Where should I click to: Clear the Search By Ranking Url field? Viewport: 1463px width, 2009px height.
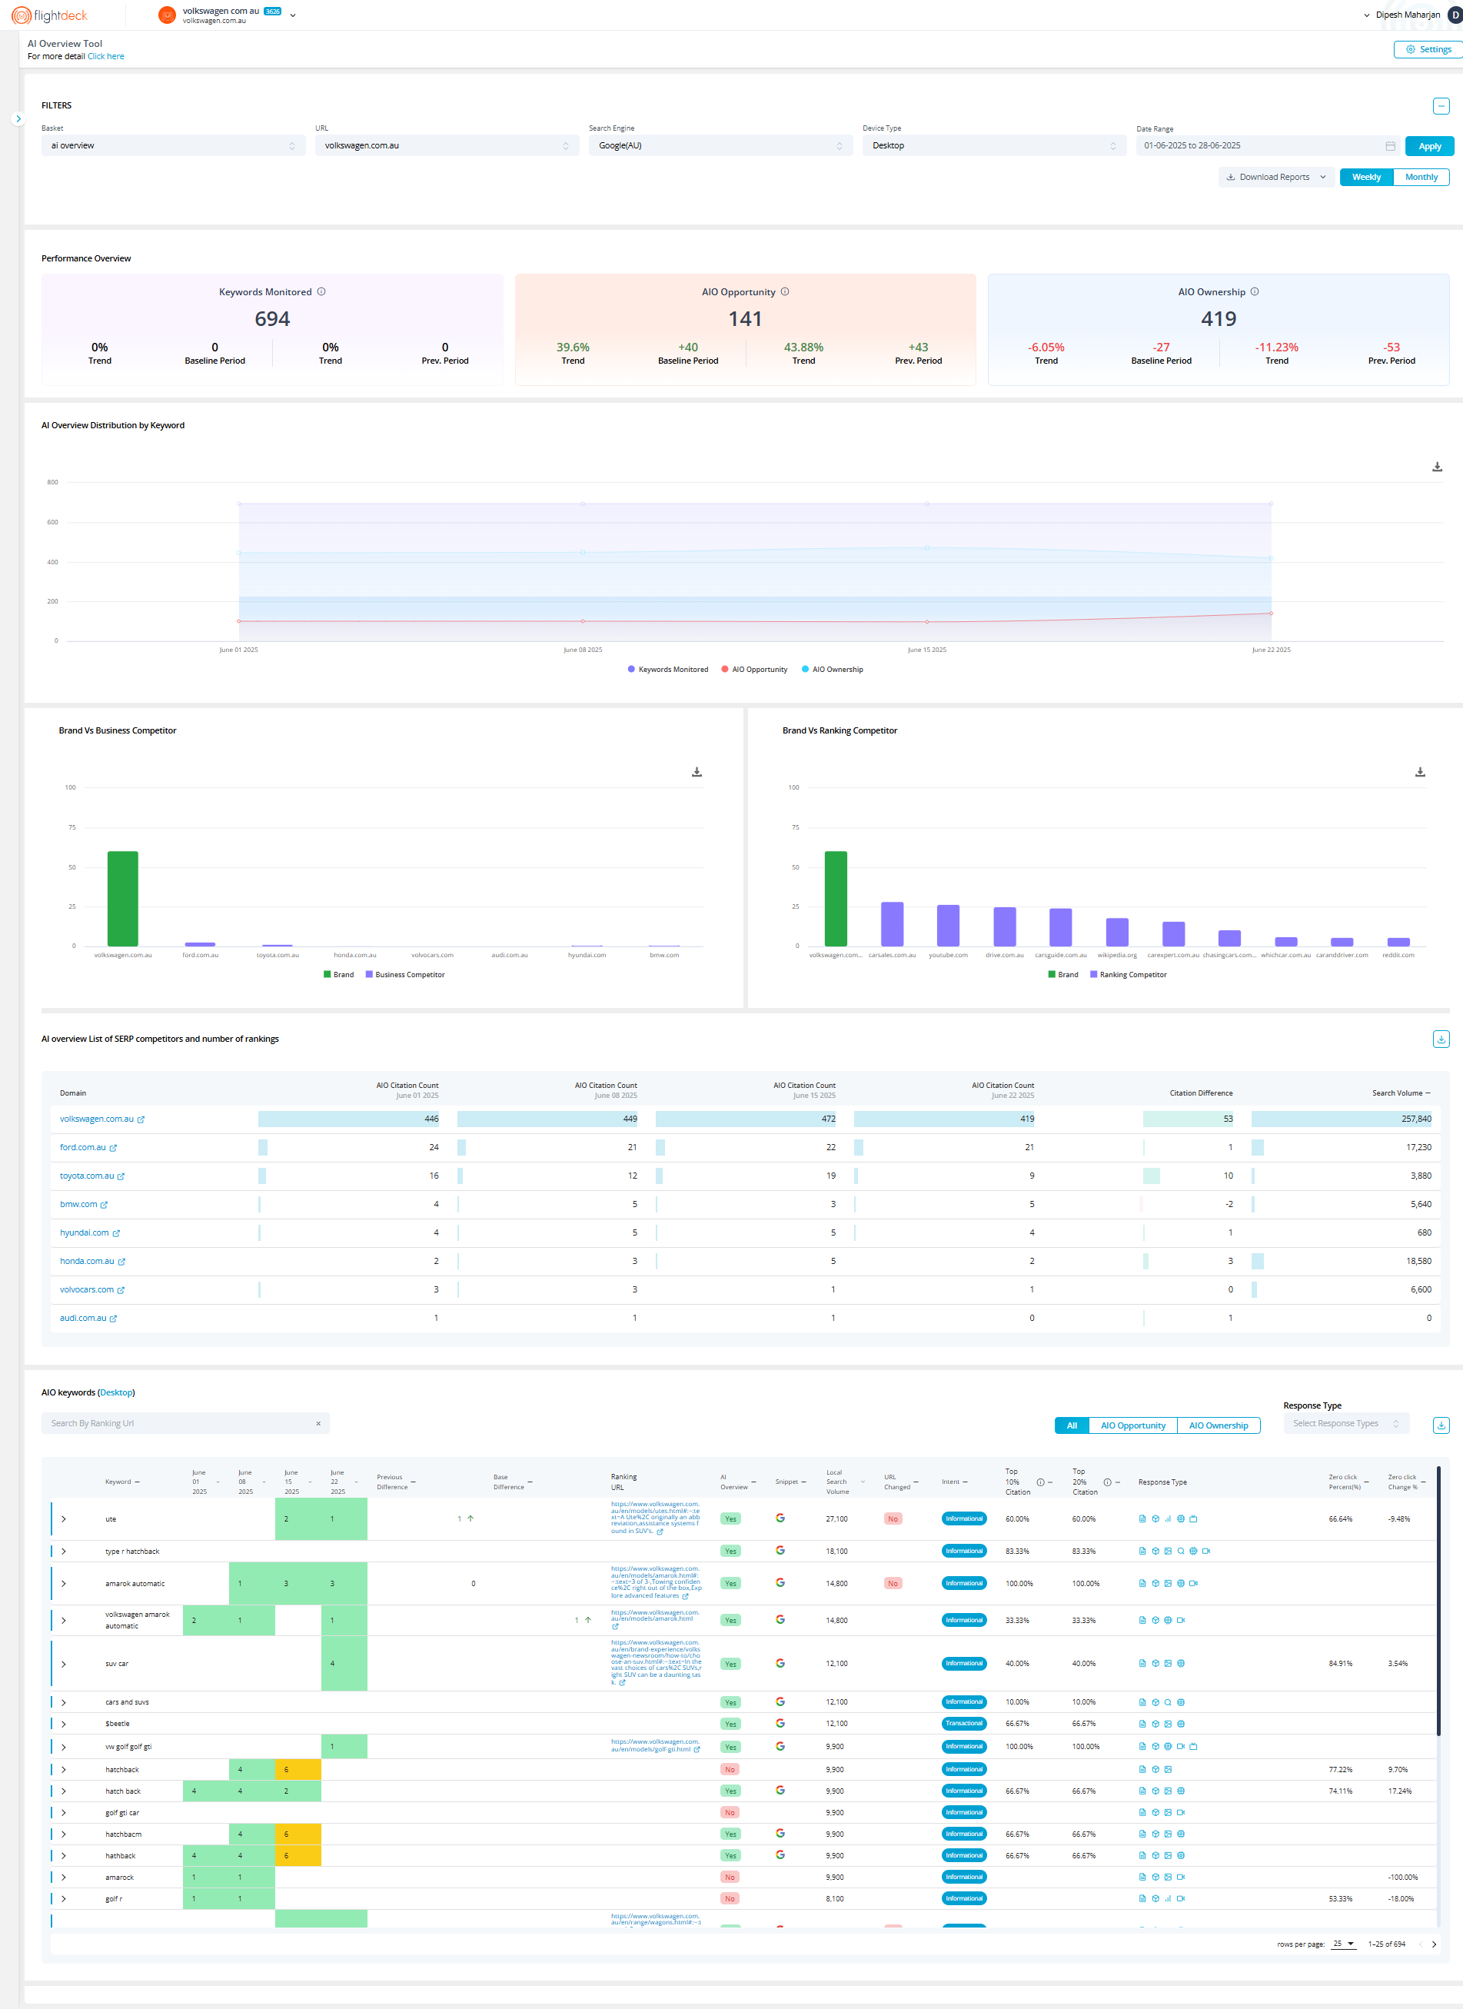318,1425
